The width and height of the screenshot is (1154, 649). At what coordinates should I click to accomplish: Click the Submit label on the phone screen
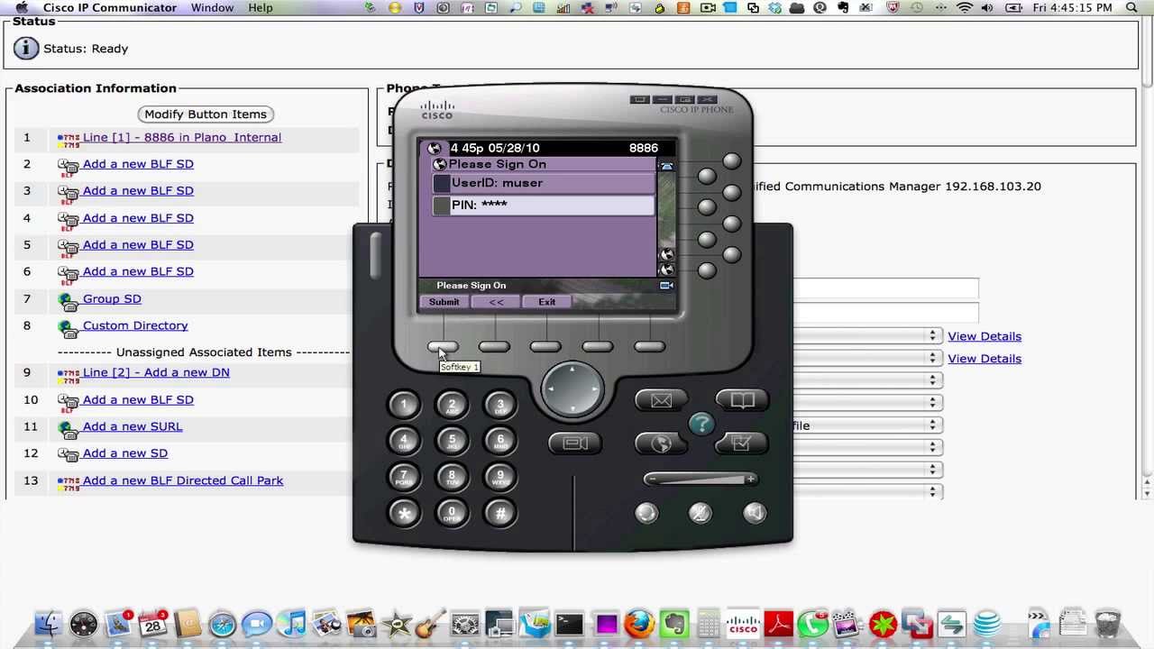444,302
